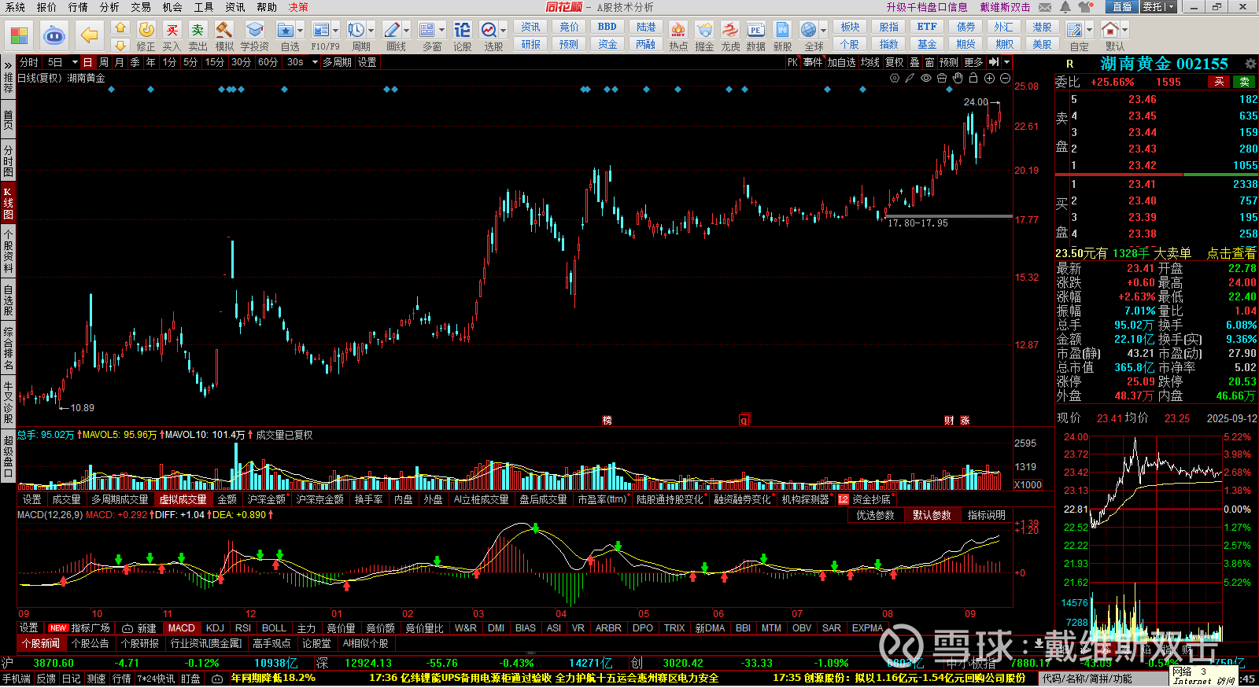
Task: Toggle the chart lock icon
Action: [973, 78]
